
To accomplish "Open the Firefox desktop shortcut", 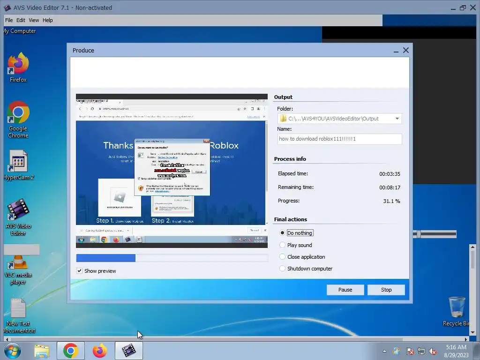I will [x=18, y=67].
